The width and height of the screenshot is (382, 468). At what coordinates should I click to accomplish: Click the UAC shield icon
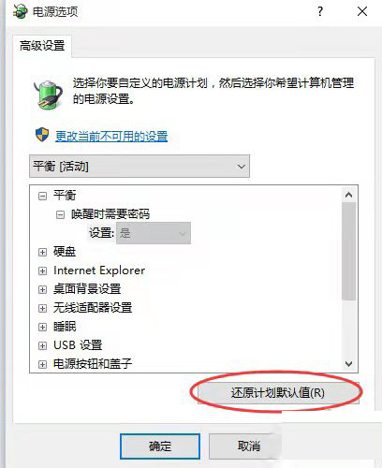tap(42, 135)
